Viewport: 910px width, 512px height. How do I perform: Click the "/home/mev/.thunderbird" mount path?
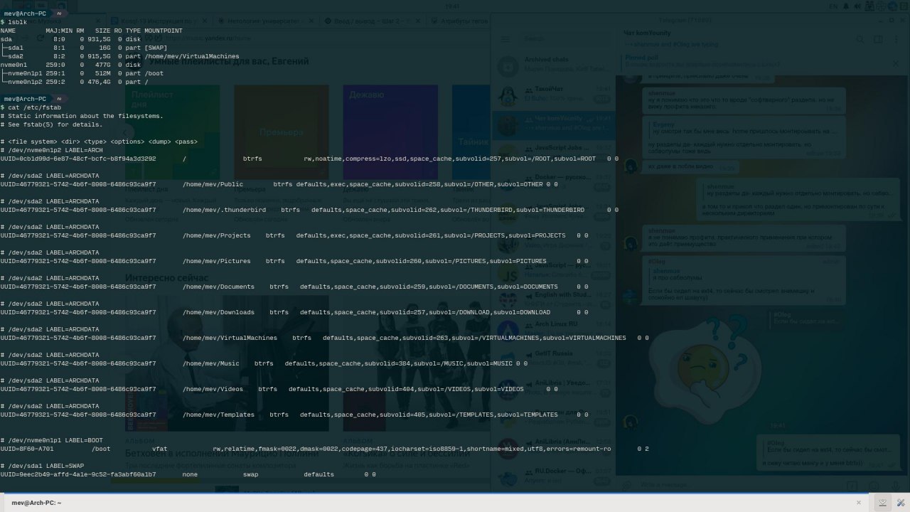224,210
